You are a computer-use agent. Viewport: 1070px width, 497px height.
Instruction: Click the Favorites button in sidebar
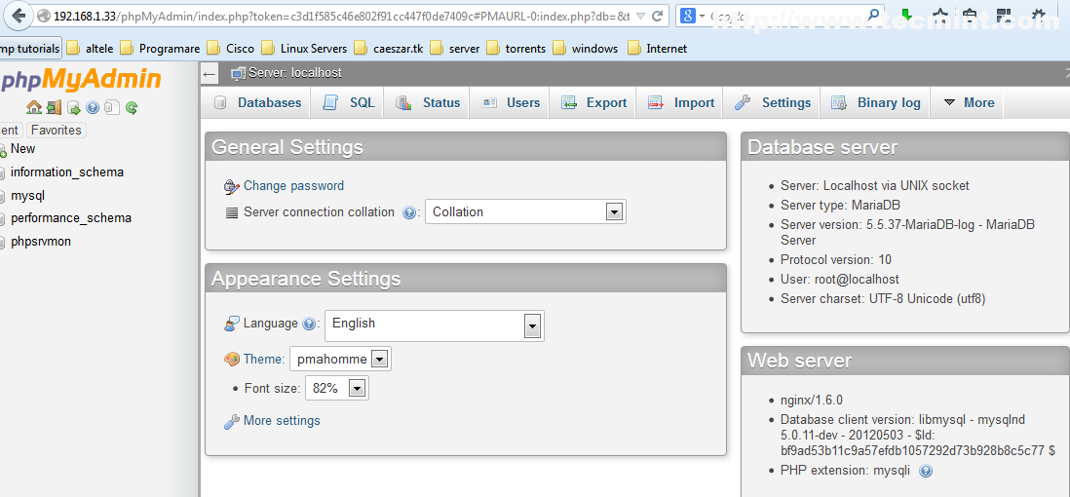click(56, 130)
